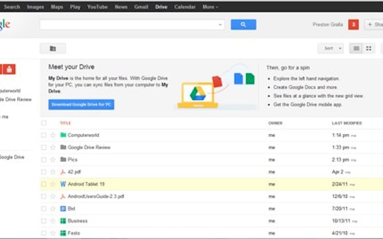Viewport: 383px width, 239px height.
Task: Check the Computerworld row checkbox
Action: [44, 135]
